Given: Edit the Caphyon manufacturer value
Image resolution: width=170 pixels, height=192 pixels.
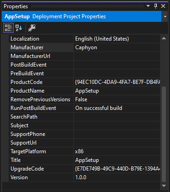Looking at the screenshot, I should point(117,47).
